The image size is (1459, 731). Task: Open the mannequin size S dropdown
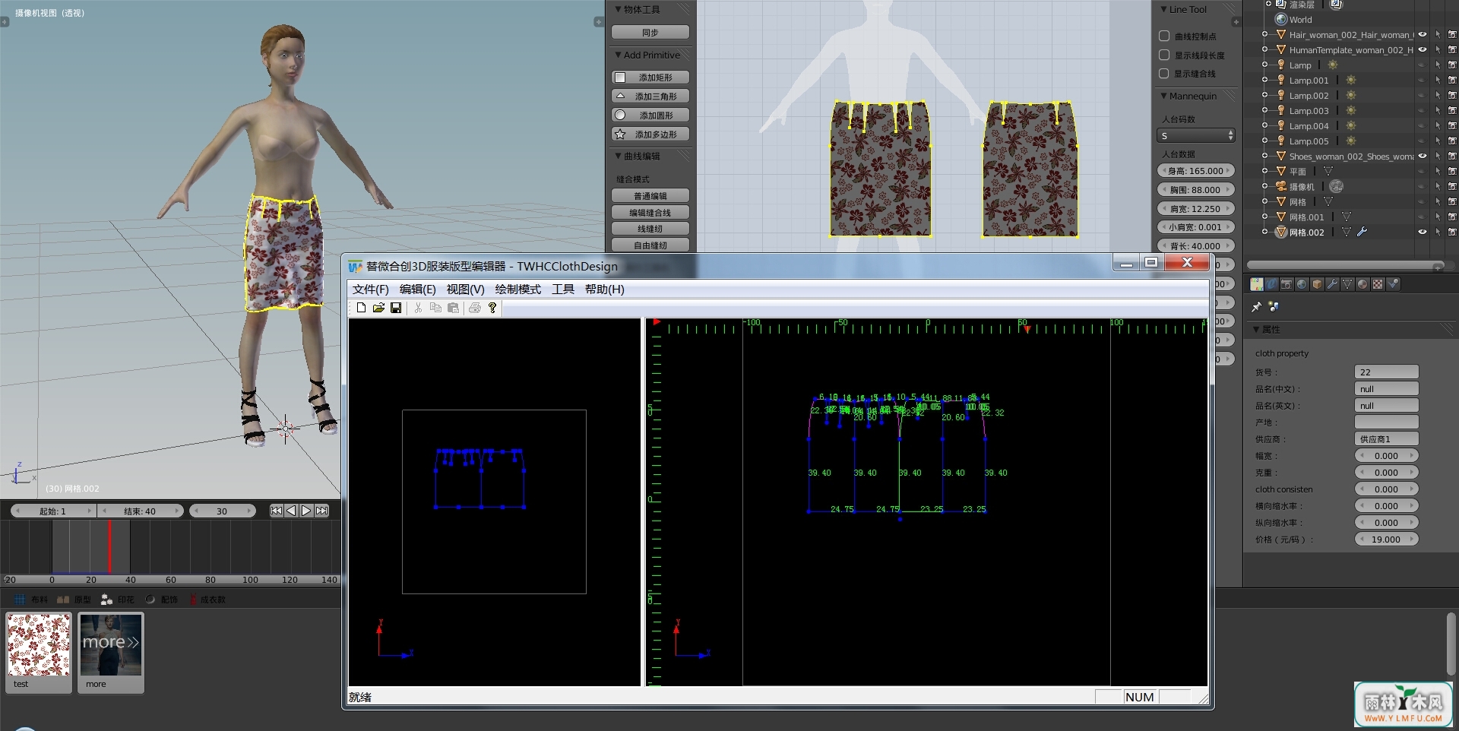(1196, 136)
